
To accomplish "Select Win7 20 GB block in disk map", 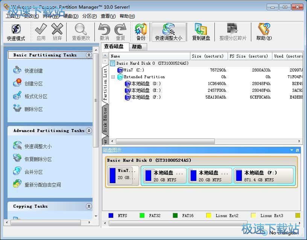I will click(x=123, y=175).
